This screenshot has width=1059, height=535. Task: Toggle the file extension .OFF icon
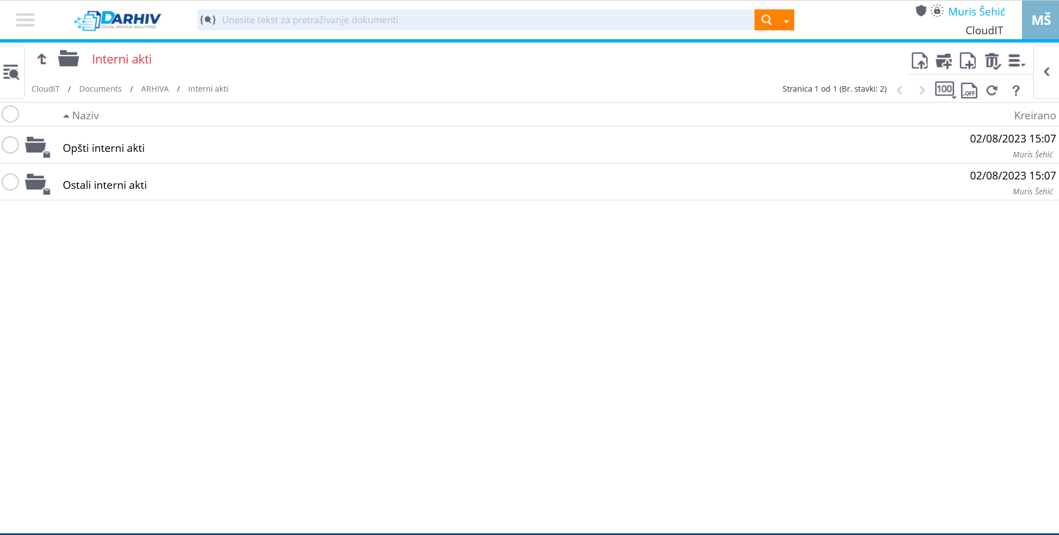click(x=969, y=90)
